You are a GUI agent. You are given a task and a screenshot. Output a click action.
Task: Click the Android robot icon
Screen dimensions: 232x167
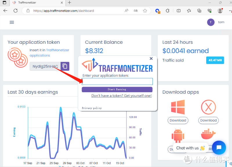(x=178, y=135)
